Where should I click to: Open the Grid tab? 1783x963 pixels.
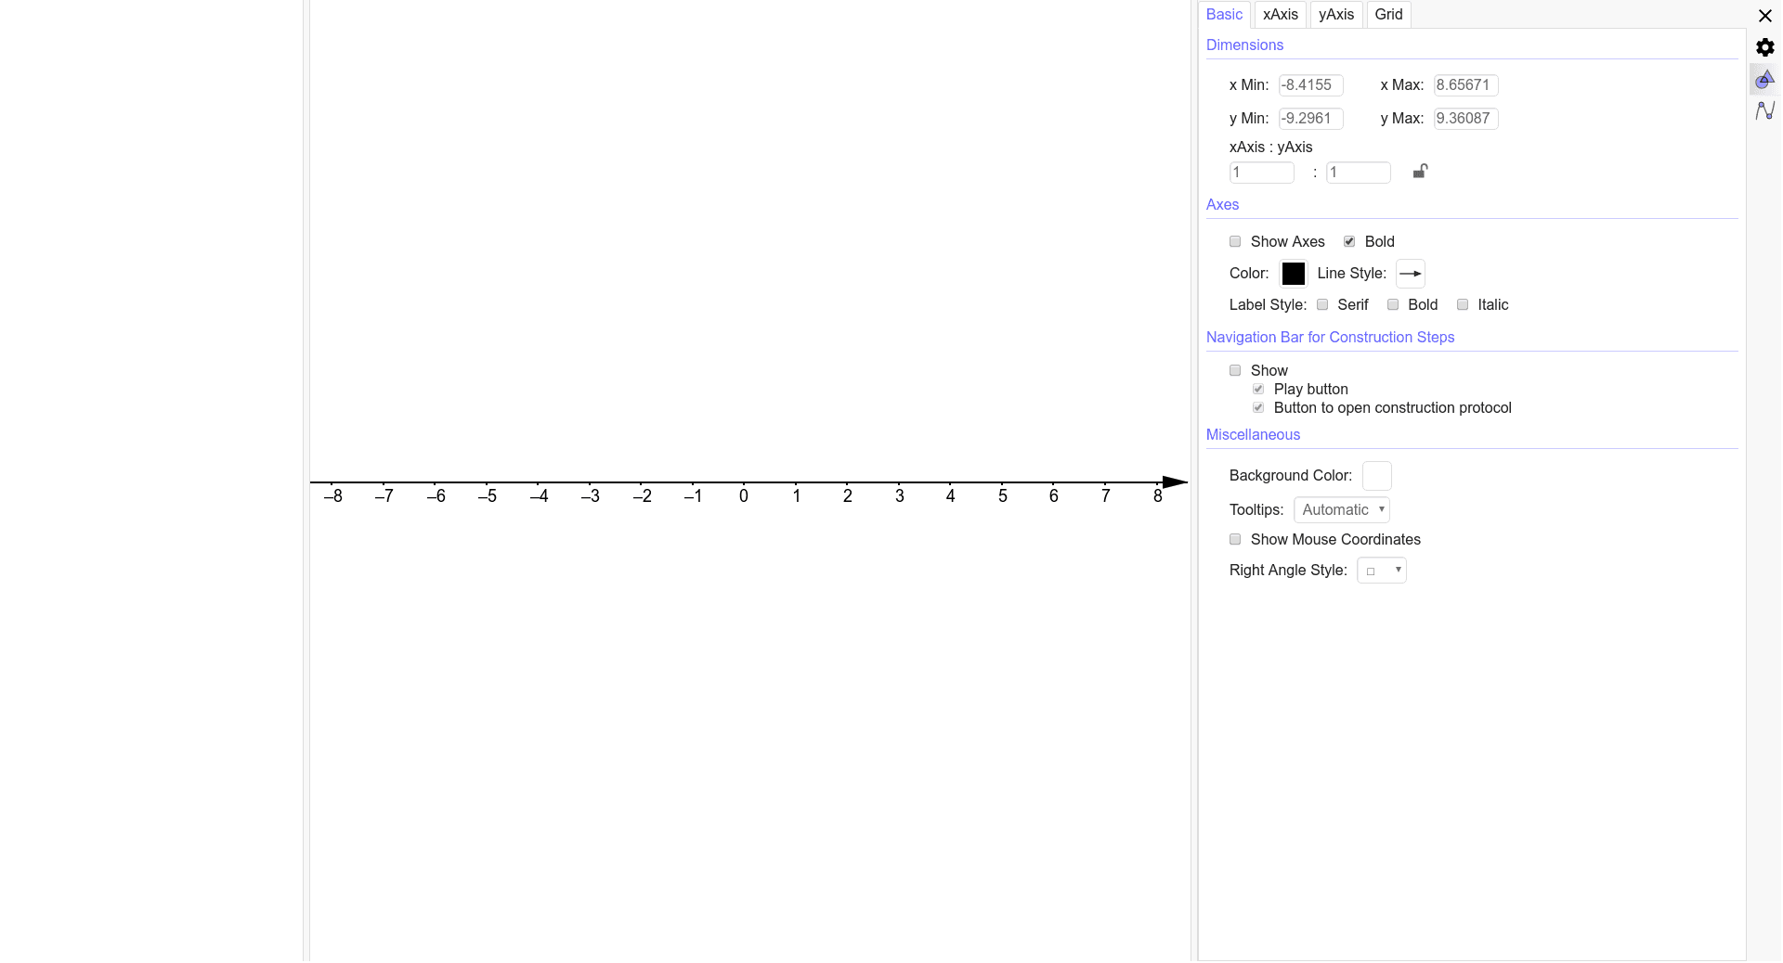pyautogui.click(x=1387, y=14)
